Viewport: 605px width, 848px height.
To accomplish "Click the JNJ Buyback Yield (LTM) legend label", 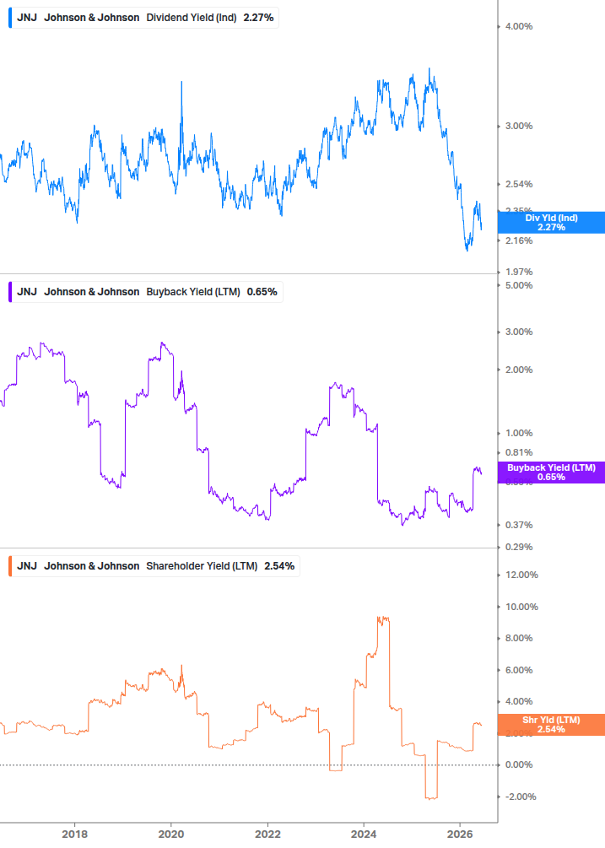I will coord(147,291).
